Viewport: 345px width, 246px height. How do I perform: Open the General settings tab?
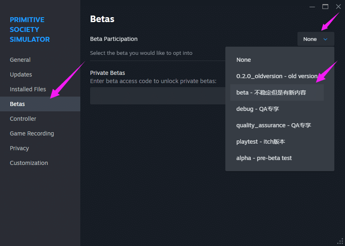40,60
